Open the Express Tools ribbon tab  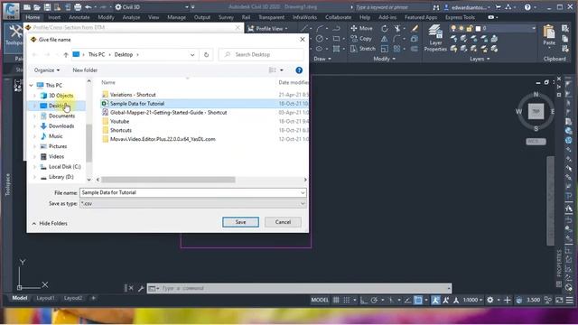coord(460,17)
